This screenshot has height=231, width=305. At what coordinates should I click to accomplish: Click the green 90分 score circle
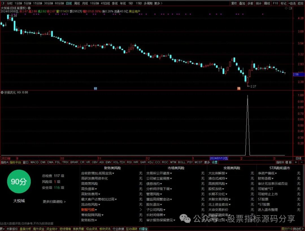tap(19, 181)
